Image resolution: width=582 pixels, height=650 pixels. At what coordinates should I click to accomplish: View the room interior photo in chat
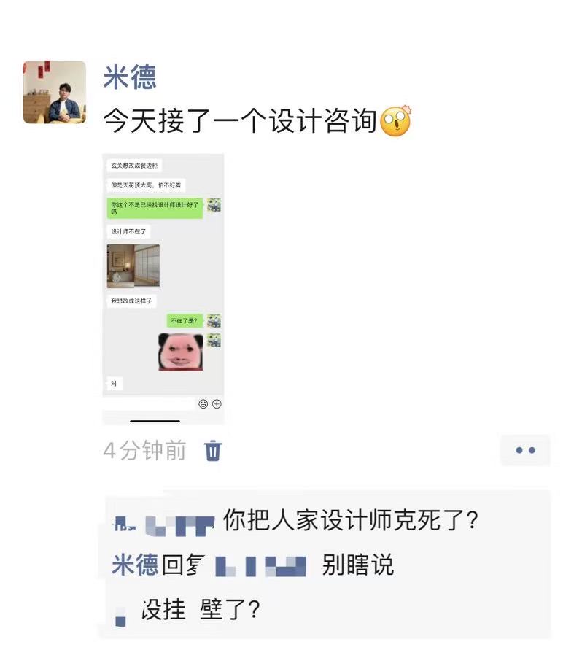[x=133, y=266]
